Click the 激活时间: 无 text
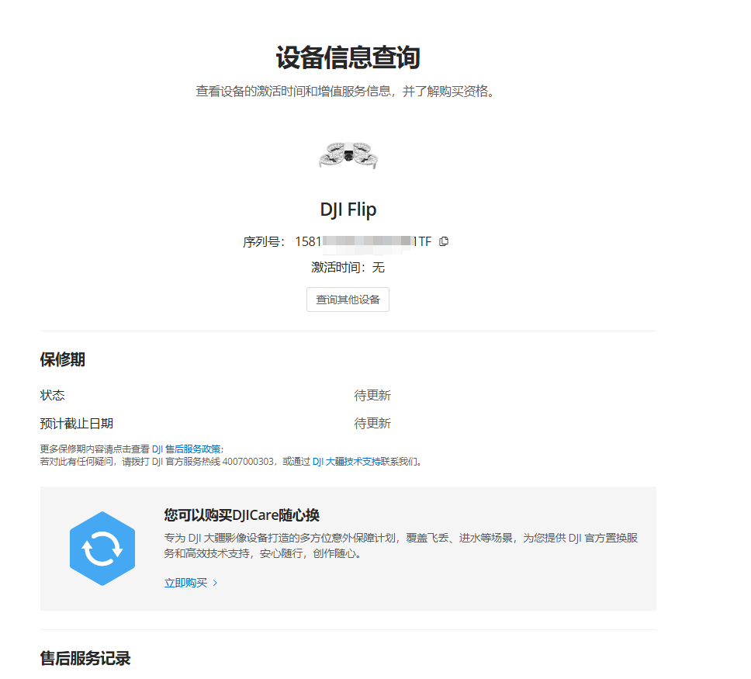Screen dimensions: 751x679 tap(348, 268)
